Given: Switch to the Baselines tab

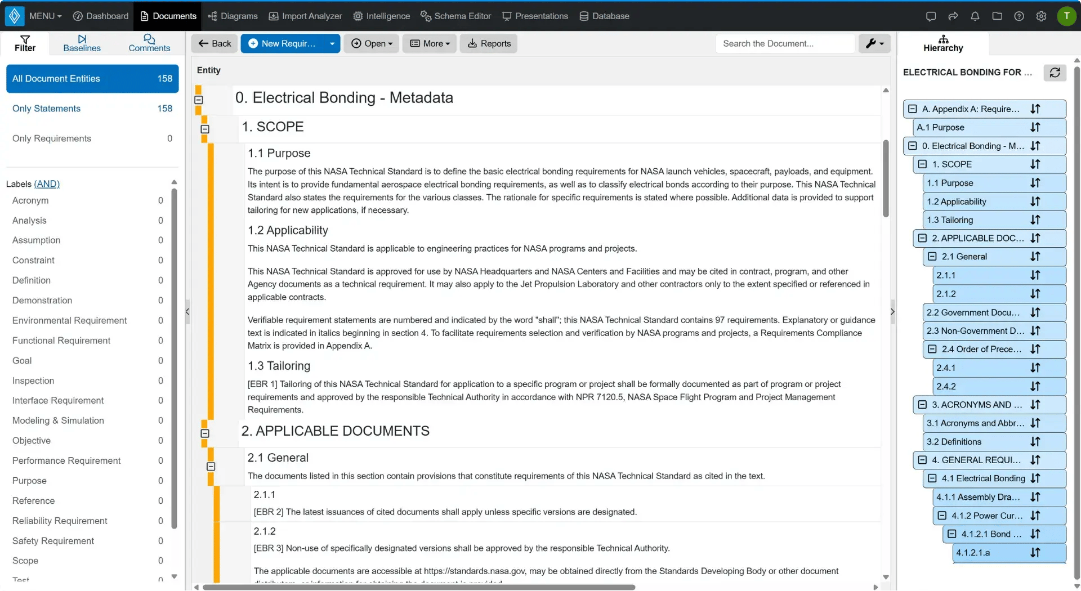Looking at the screenshot, I should (82, 43).
